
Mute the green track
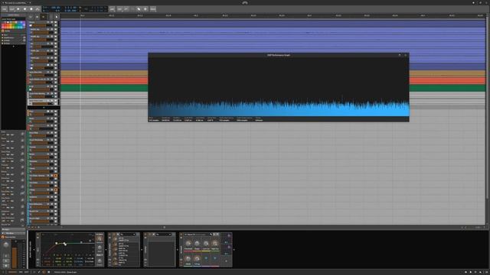tap(56, 86)
